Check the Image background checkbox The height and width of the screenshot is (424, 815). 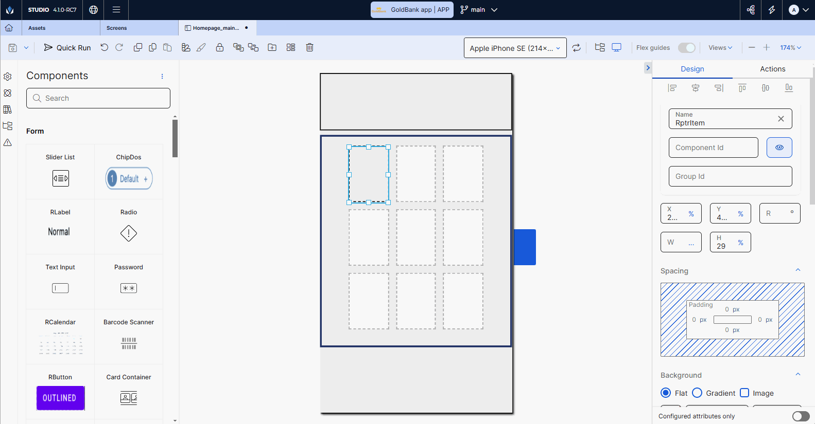pyautogui.click(x=744, y=393)
